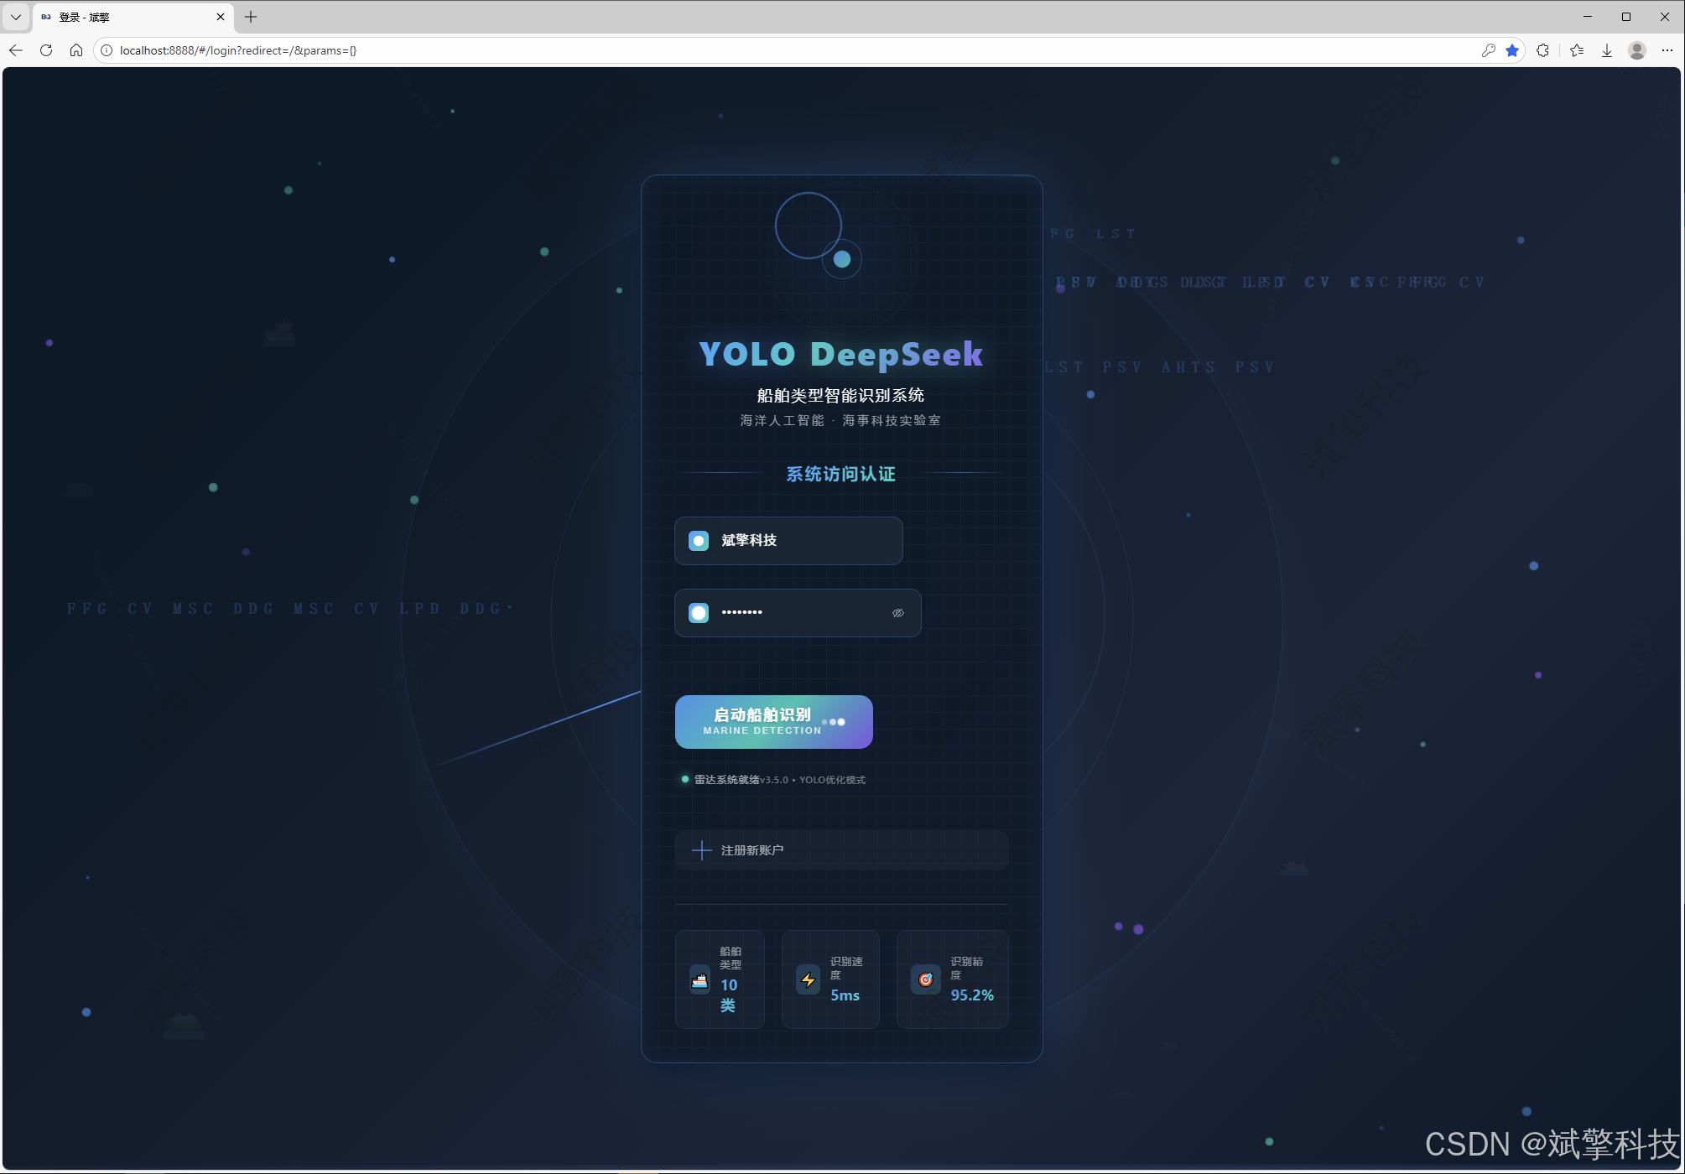Reload the login page

point(46,50)
